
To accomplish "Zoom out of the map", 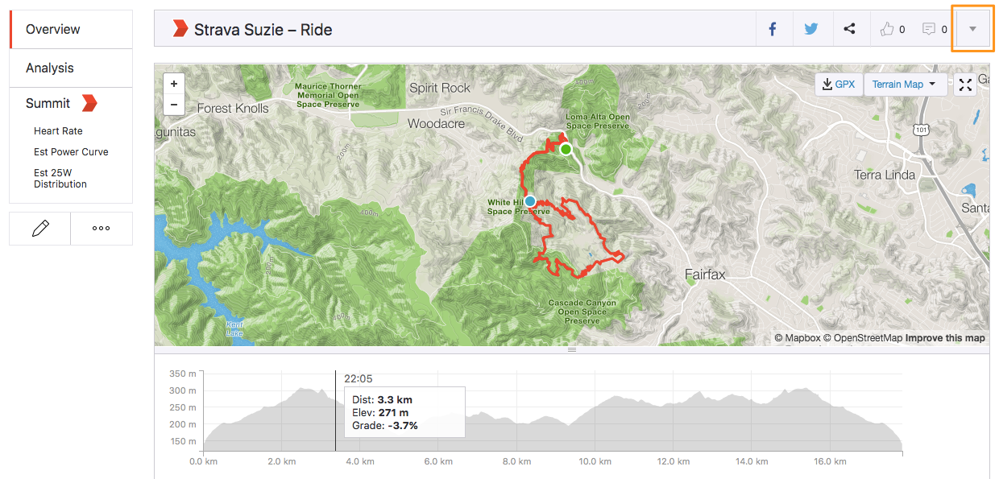I will pos(173,105).
